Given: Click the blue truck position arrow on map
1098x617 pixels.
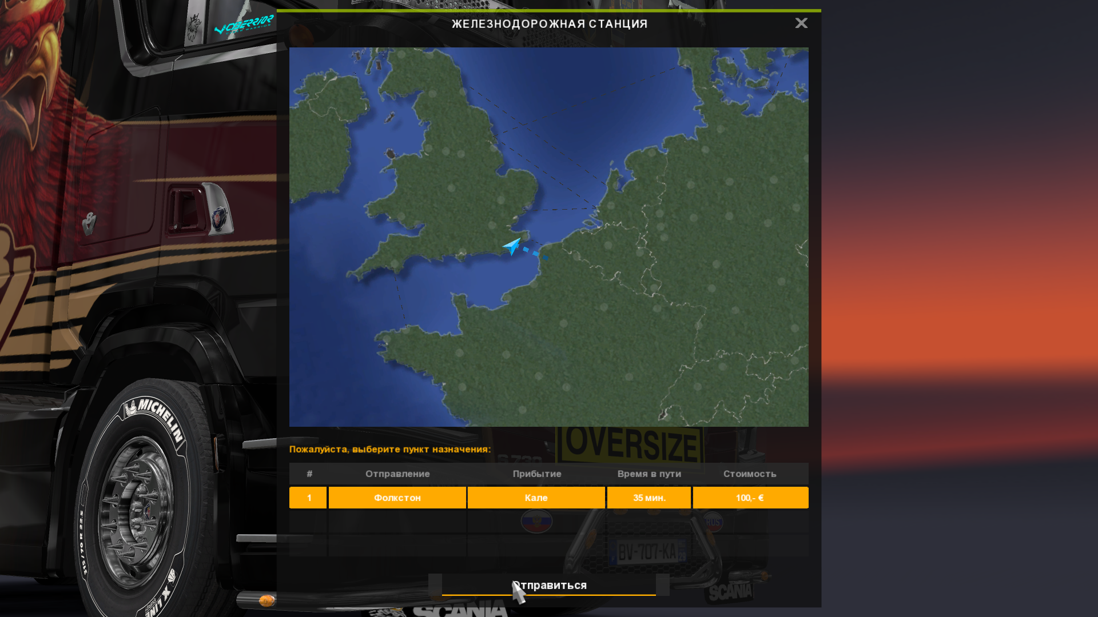Looking at the screenshot, I should click(x=511, y=246).
